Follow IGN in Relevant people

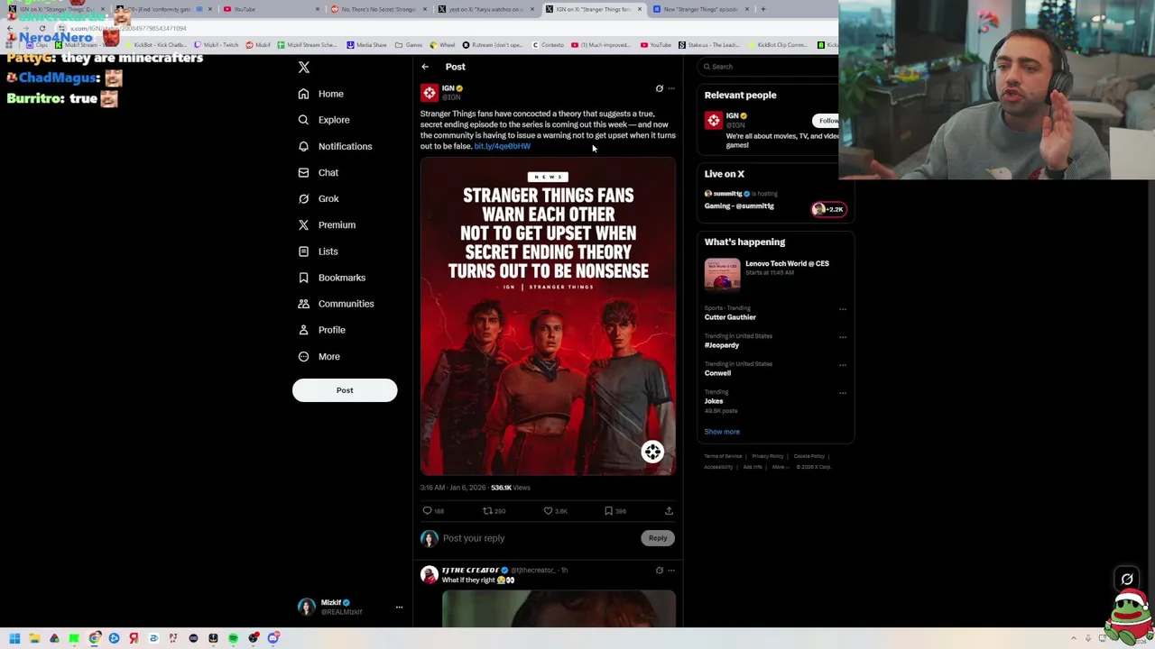coord(826,121)
